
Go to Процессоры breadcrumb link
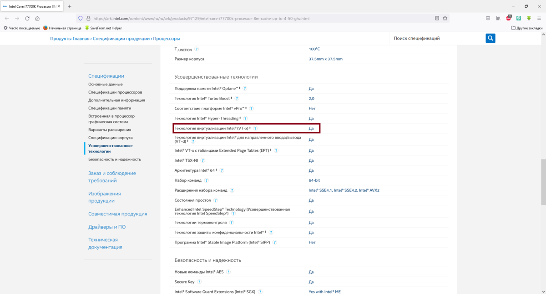[x=167, y=39]
